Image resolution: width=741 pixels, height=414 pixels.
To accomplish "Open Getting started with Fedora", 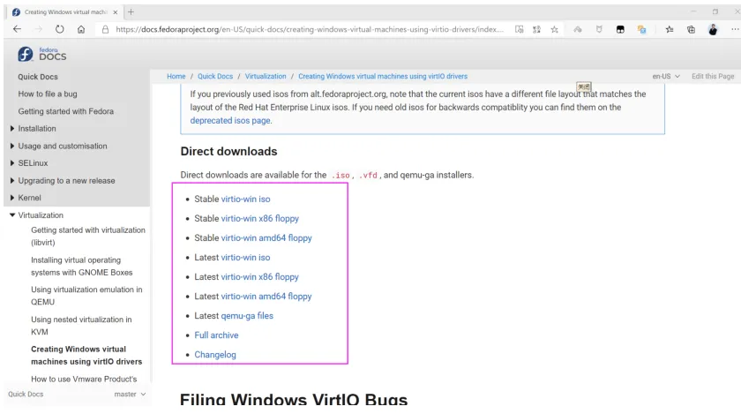I will click(65, 111).
